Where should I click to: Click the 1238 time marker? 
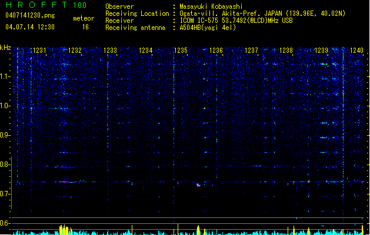(286, 51)
